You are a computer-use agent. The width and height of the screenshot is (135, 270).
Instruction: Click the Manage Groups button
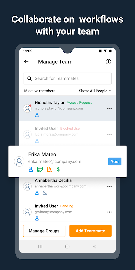[x=44, y=231]
